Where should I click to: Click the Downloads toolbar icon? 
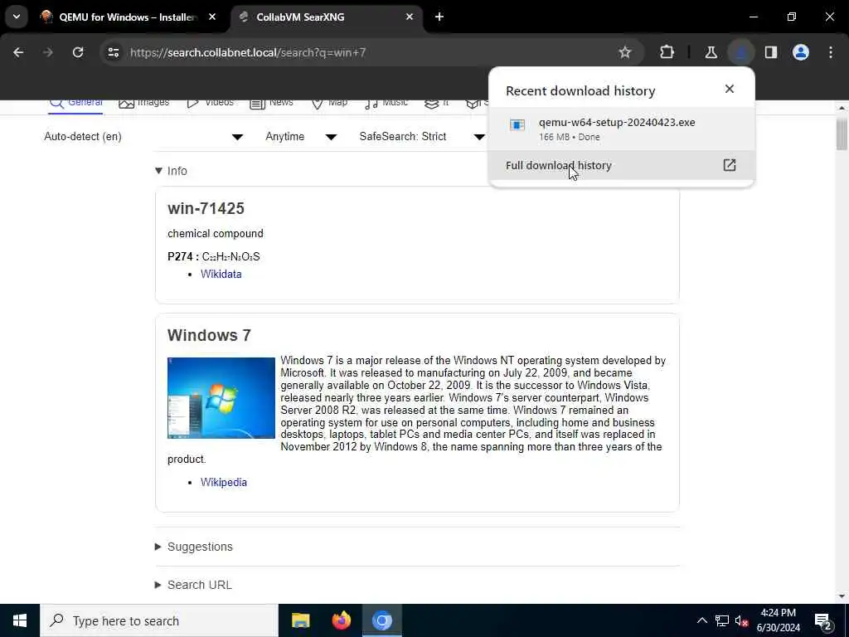coord(740,52)
